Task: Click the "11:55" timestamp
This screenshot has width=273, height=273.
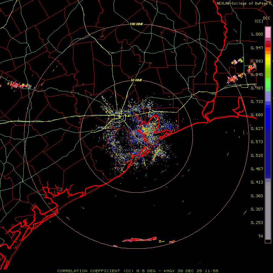Action: coord(211,271)
